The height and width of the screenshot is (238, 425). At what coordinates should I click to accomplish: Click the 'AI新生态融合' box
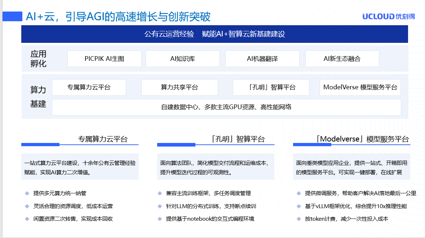coord(342,59)
